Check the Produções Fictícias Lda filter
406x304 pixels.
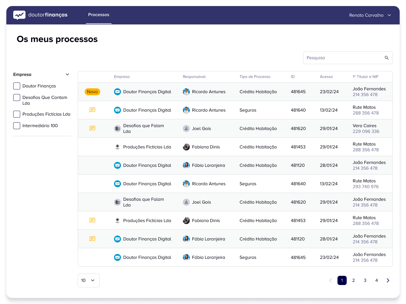17,114
